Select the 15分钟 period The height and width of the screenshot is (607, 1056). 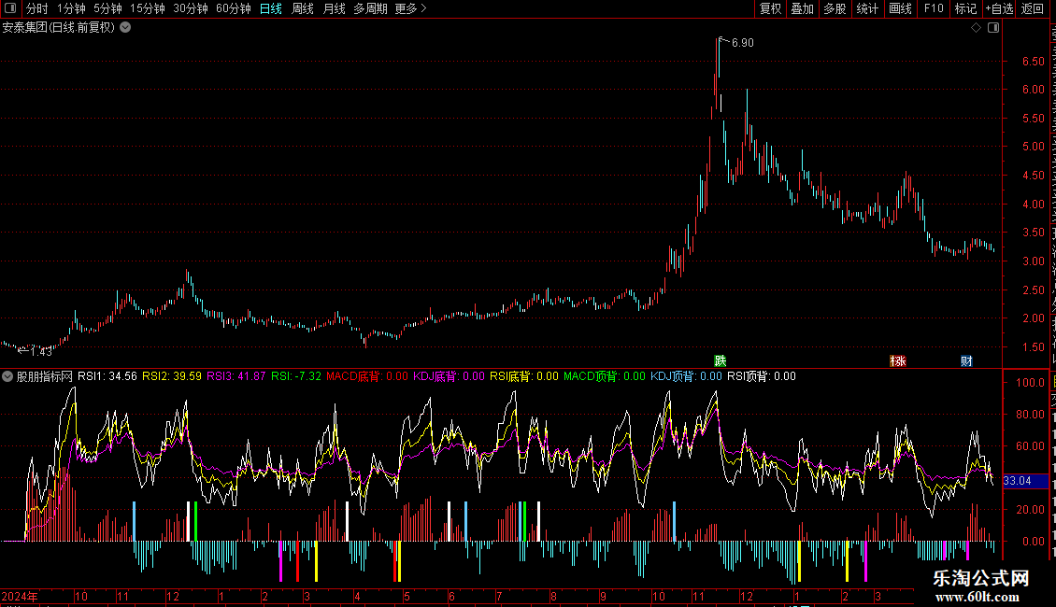pos(148,8)
